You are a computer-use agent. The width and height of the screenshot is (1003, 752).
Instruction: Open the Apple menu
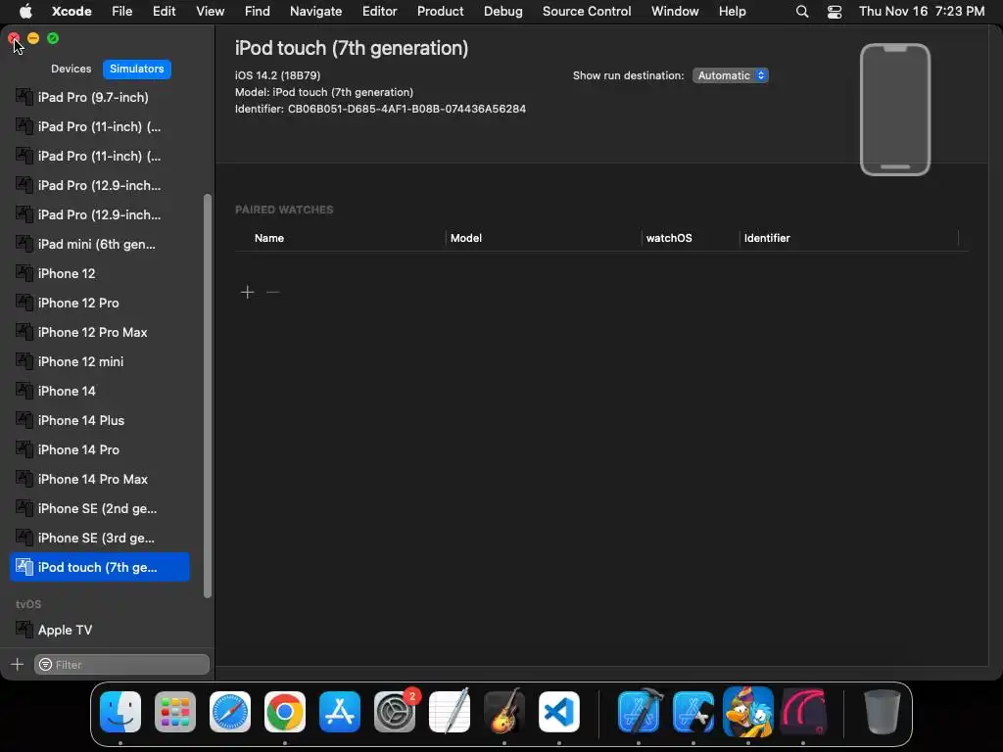click(25, 12)
